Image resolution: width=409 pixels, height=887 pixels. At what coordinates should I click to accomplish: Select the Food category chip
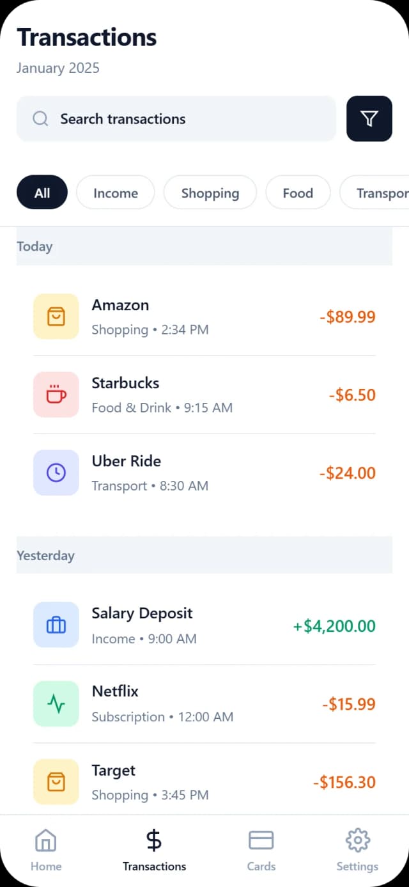298,192
